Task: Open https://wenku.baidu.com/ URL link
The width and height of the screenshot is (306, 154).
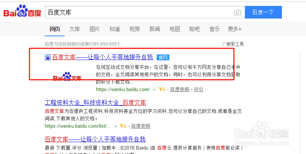Action: pos(123,90)
